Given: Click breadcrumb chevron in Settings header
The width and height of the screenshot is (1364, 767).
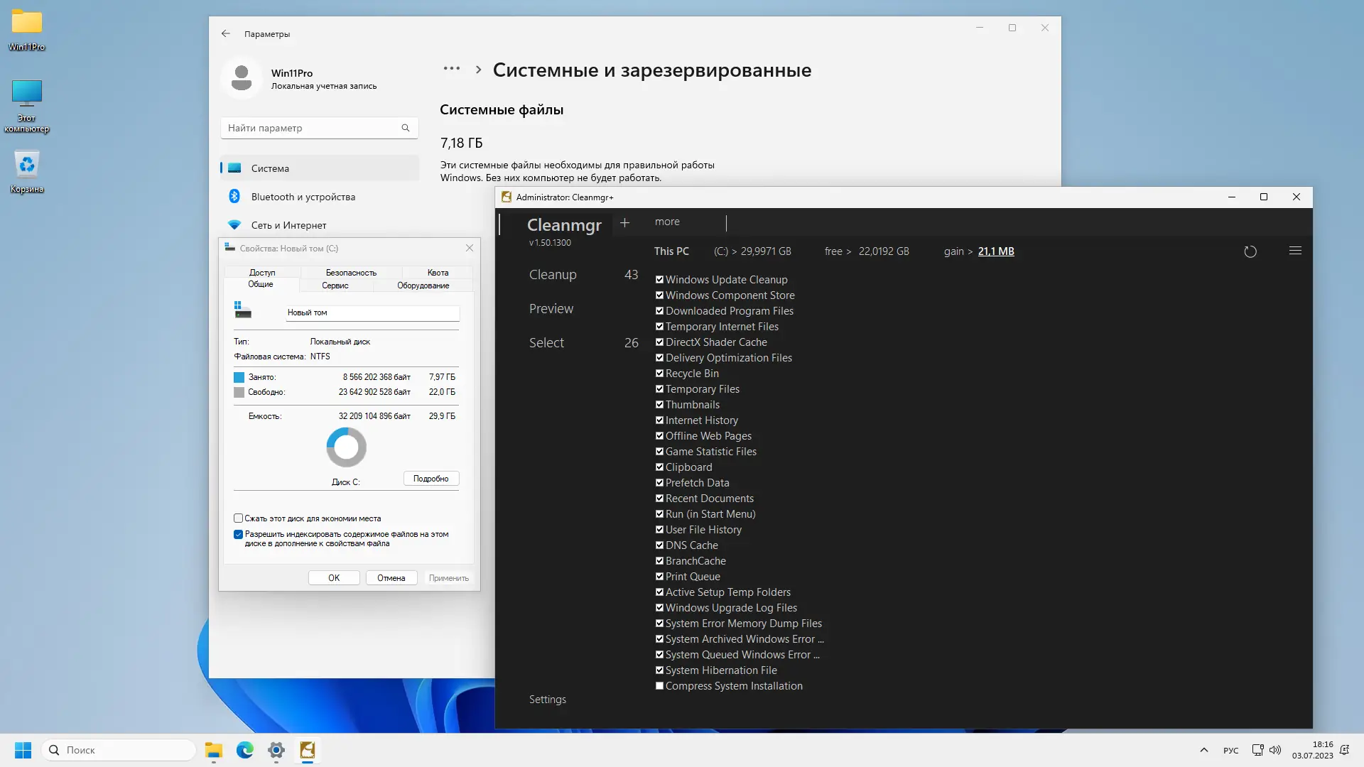Looking at the screenshot, I should tap(478, 70).
